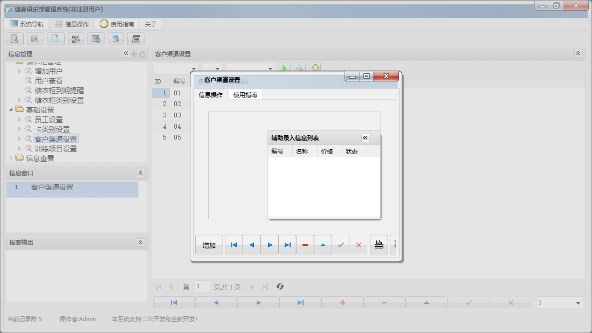Viewport: 592px width, 333px height.
Task: Click the 增加 button in dialog
Action: click(x=209, y=245)
